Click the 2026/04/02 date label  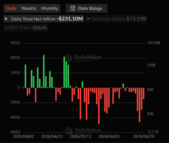[x=24, y=136]
